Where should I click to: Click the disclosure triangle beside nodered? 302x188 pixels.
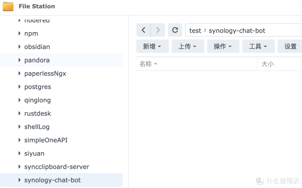tap(19, 20)
